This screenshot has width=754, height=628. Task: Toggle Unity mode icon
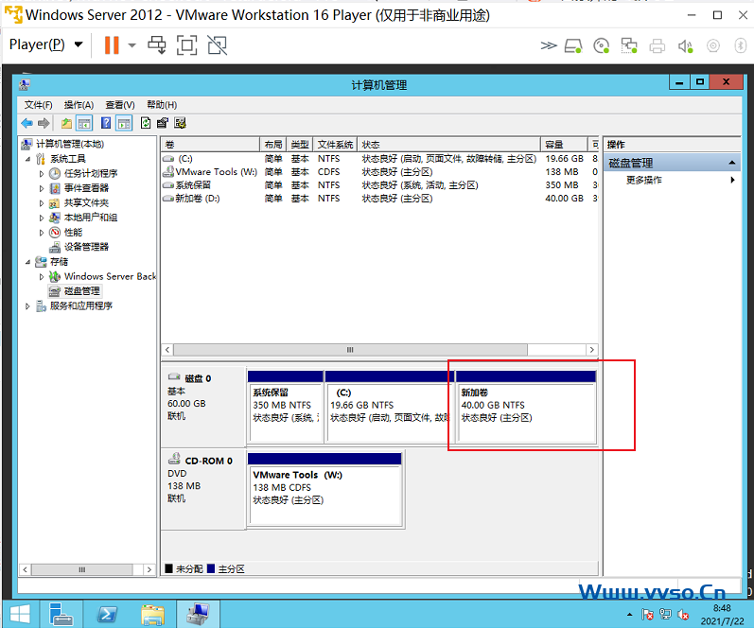click(218, 45)
